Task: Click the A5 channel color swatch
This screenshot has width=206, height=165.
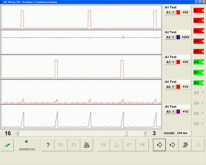Action: click(x=178, y=112)
